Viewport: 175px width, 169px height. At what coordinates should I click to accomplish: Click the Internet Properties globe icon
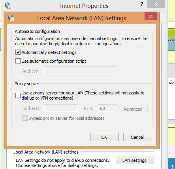click(x=8, y=6)
